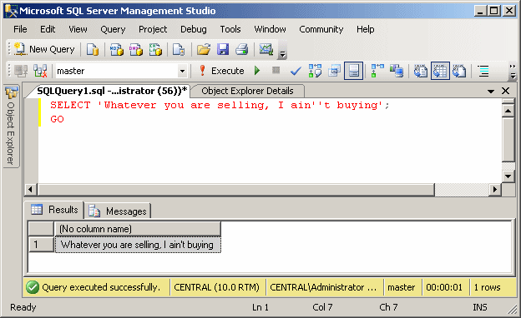
Task: Select row 1 header in results grid
Action: point(41,245)
